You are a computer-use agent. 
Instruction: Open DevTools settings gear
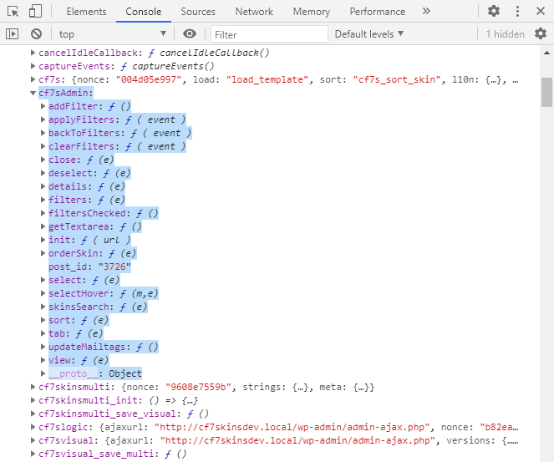[494, 12]
